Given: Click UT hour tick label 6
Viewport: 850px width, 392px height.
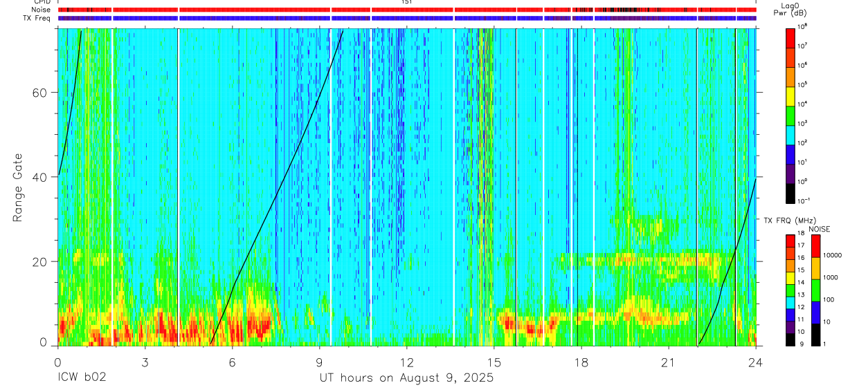Looking at the screenshot, I should 232,362.
